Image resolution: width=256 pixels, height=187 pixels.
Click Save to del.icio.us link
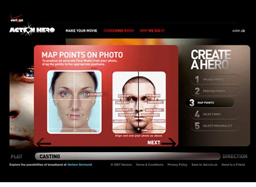[204, 165]
